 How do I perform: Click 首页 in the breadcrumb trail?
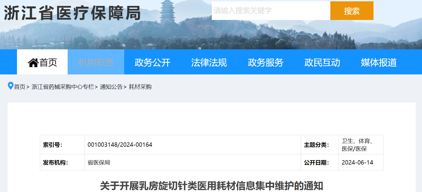tap(20, 87)
